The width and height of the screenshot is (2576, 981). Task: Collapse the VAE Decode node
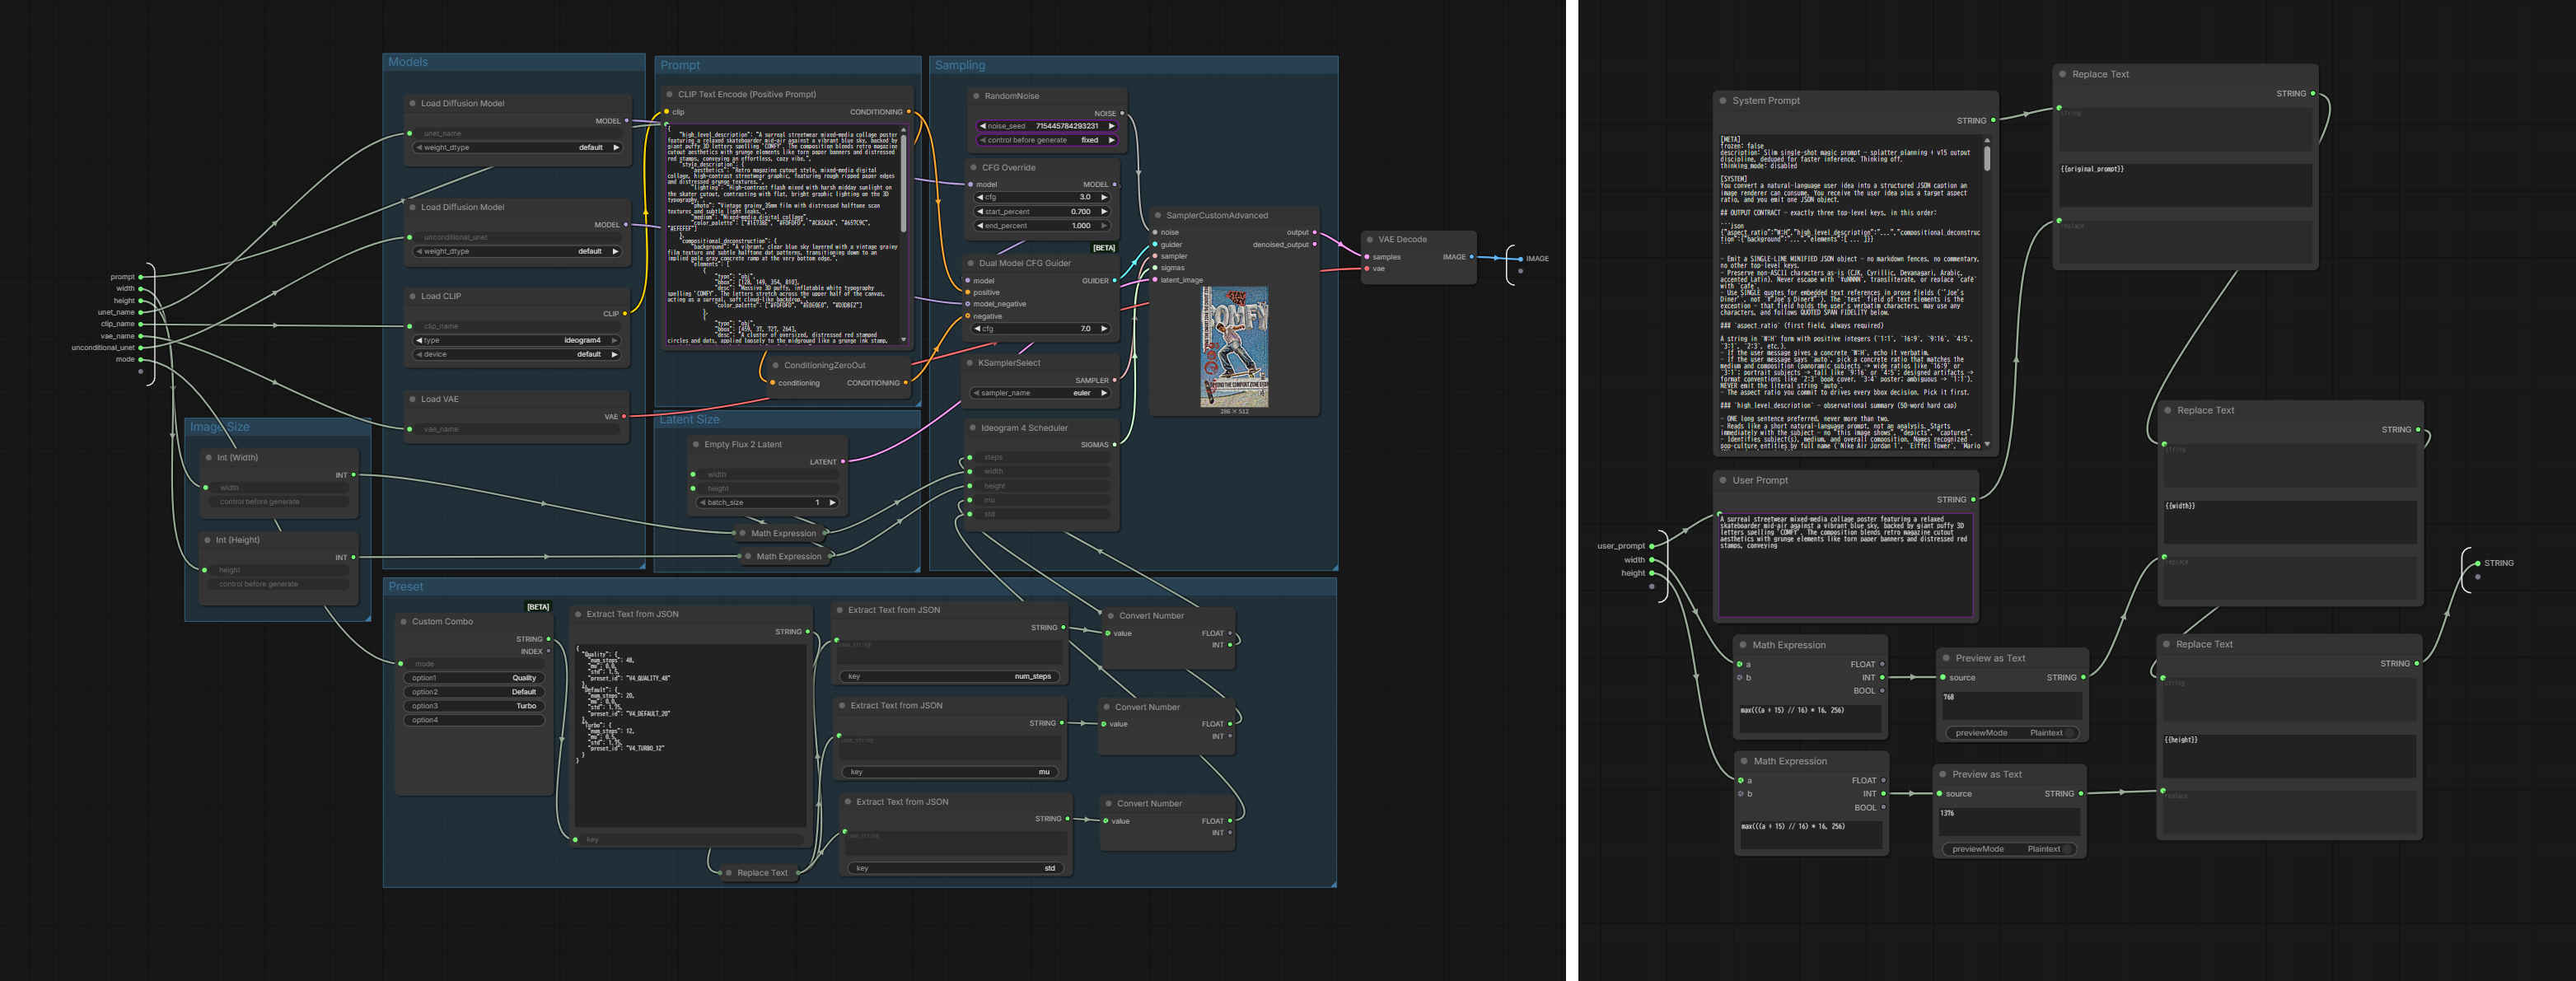click(x=1370, y=239)
